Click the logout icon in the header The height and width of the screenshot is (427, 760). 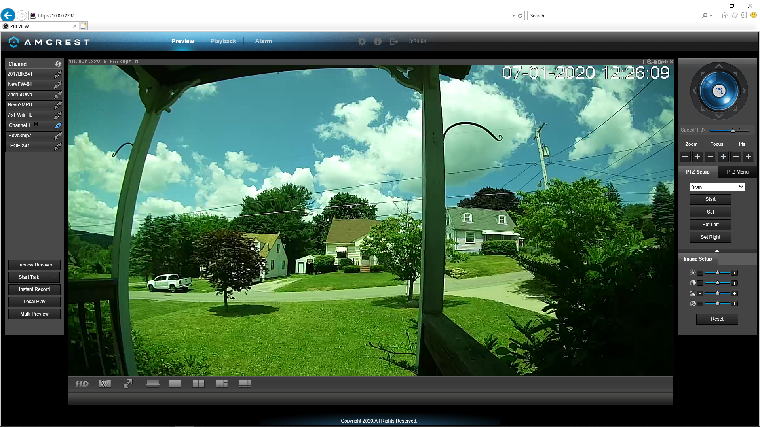tap(393, 42)
